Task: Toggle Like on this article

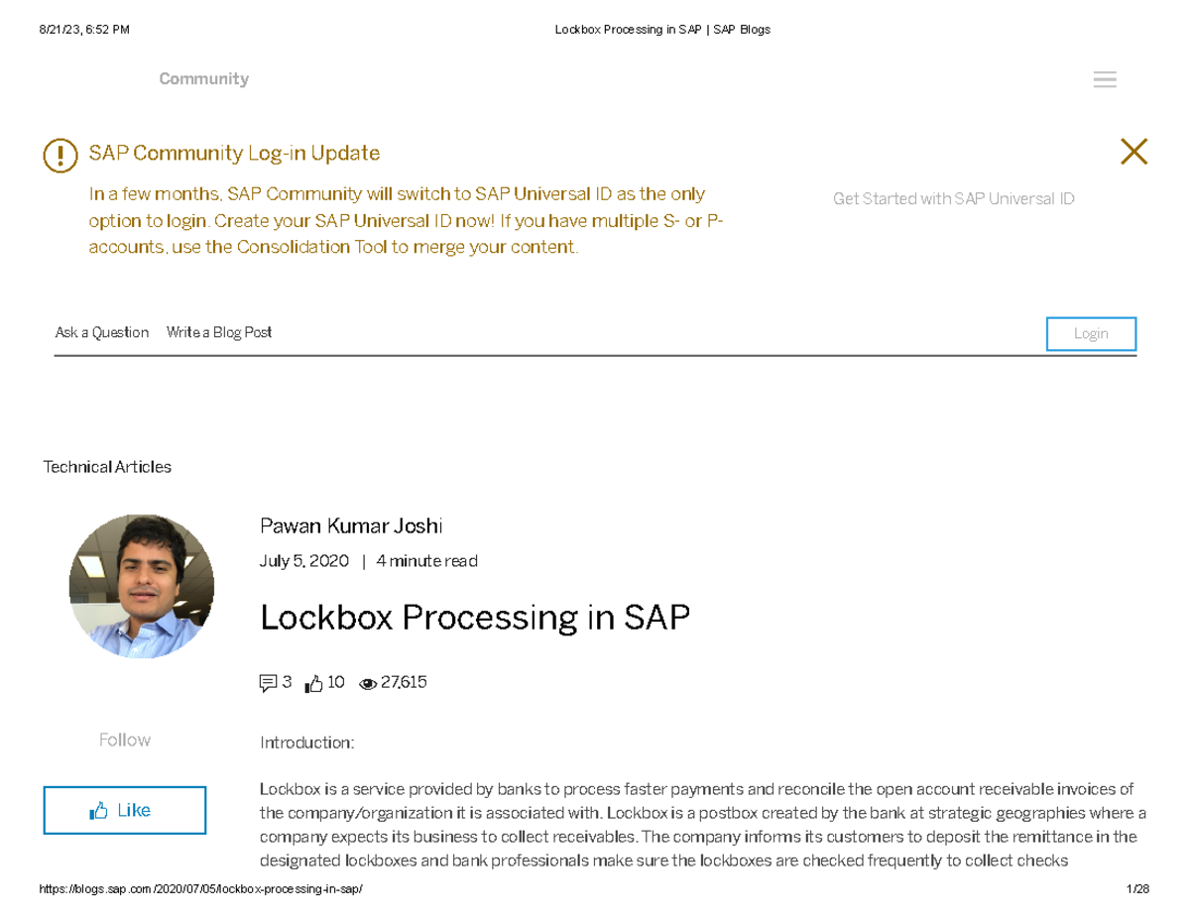Action: pos(125,810)
